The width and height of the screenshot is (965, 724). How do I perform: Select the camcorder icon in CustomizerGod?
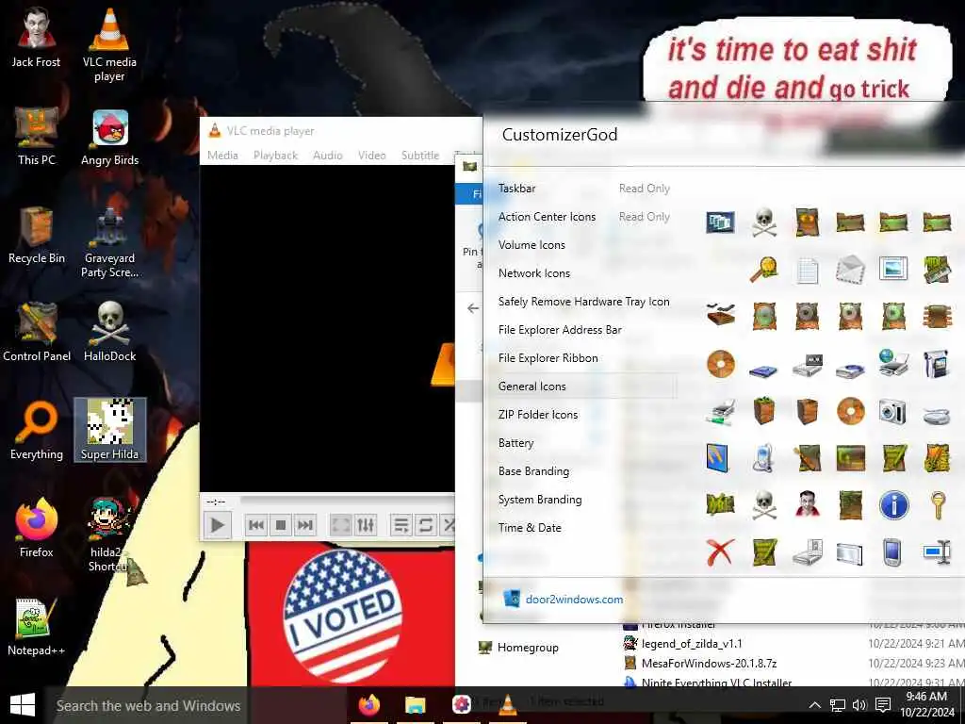937,364
